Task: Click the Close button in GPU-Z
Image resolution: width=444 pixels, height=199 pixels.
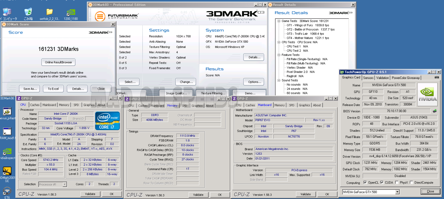Action: pyautogui.click(x=430, y=191)
